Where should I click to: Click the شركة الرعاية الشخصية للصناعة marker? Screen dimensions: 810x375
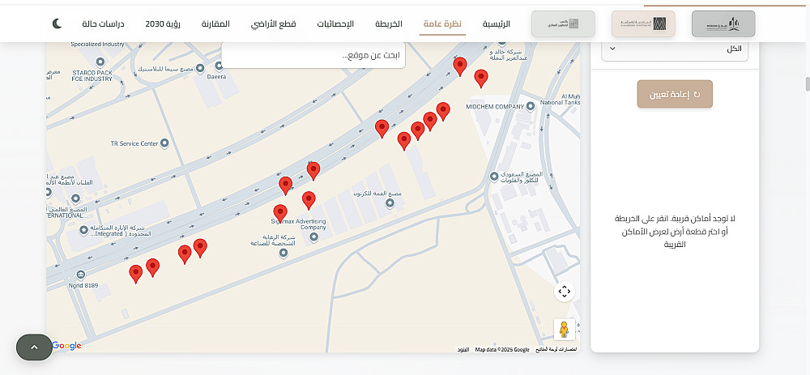pos(283,253)
